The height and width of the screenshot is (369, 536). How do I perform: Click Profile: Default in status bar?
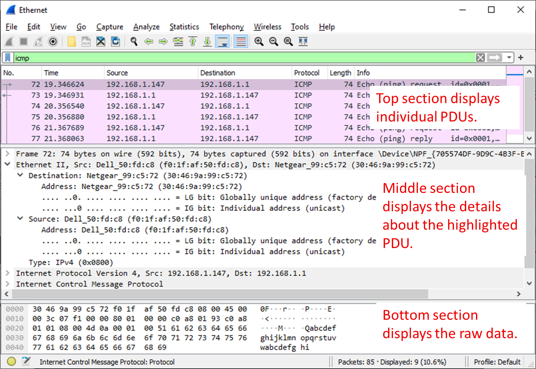pyautogui.click(x=497, y=362)
